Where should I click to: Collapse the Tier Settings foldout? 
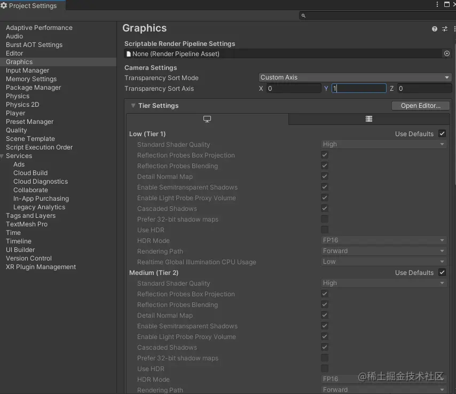point(133,106)
